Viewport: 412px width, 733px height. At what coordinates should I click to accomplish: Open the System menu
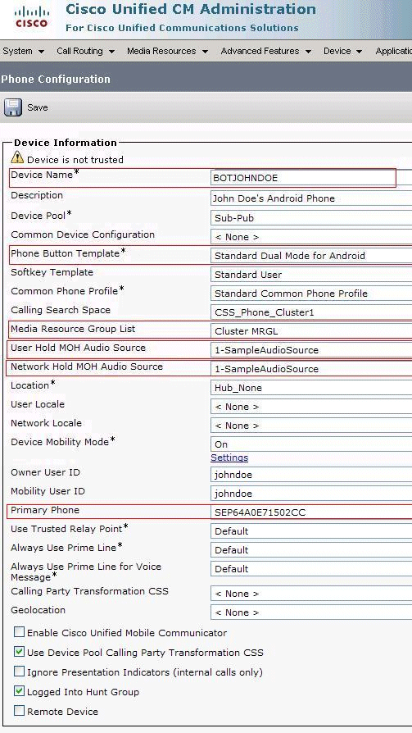24,51
